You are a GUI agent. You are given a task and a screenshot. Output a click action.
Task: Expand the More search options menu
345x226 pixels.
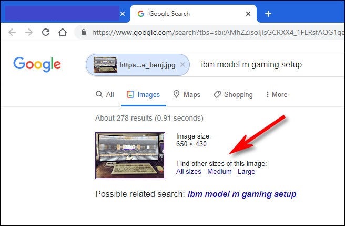[x=277, y=95]
